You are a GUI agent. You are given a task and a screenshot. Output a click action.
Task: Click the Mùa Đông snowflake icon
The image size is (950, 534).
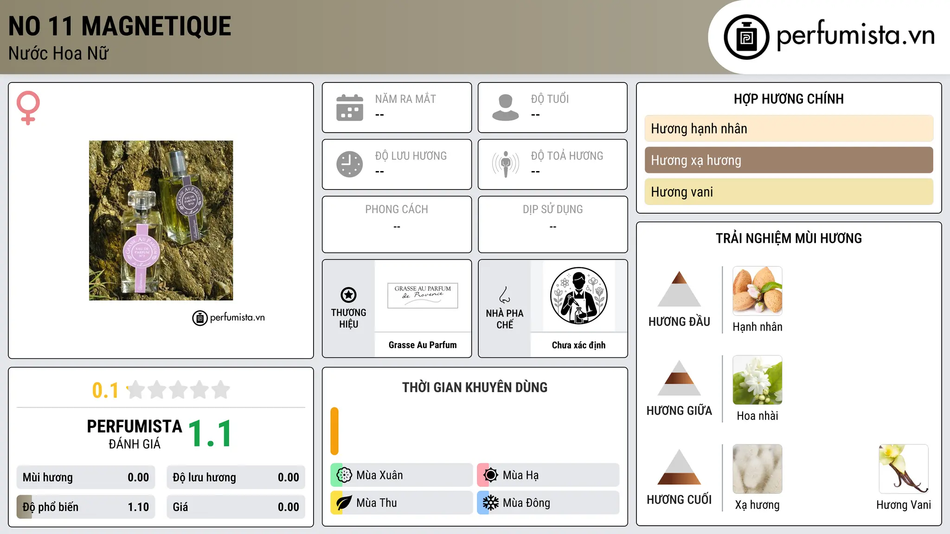491,503
